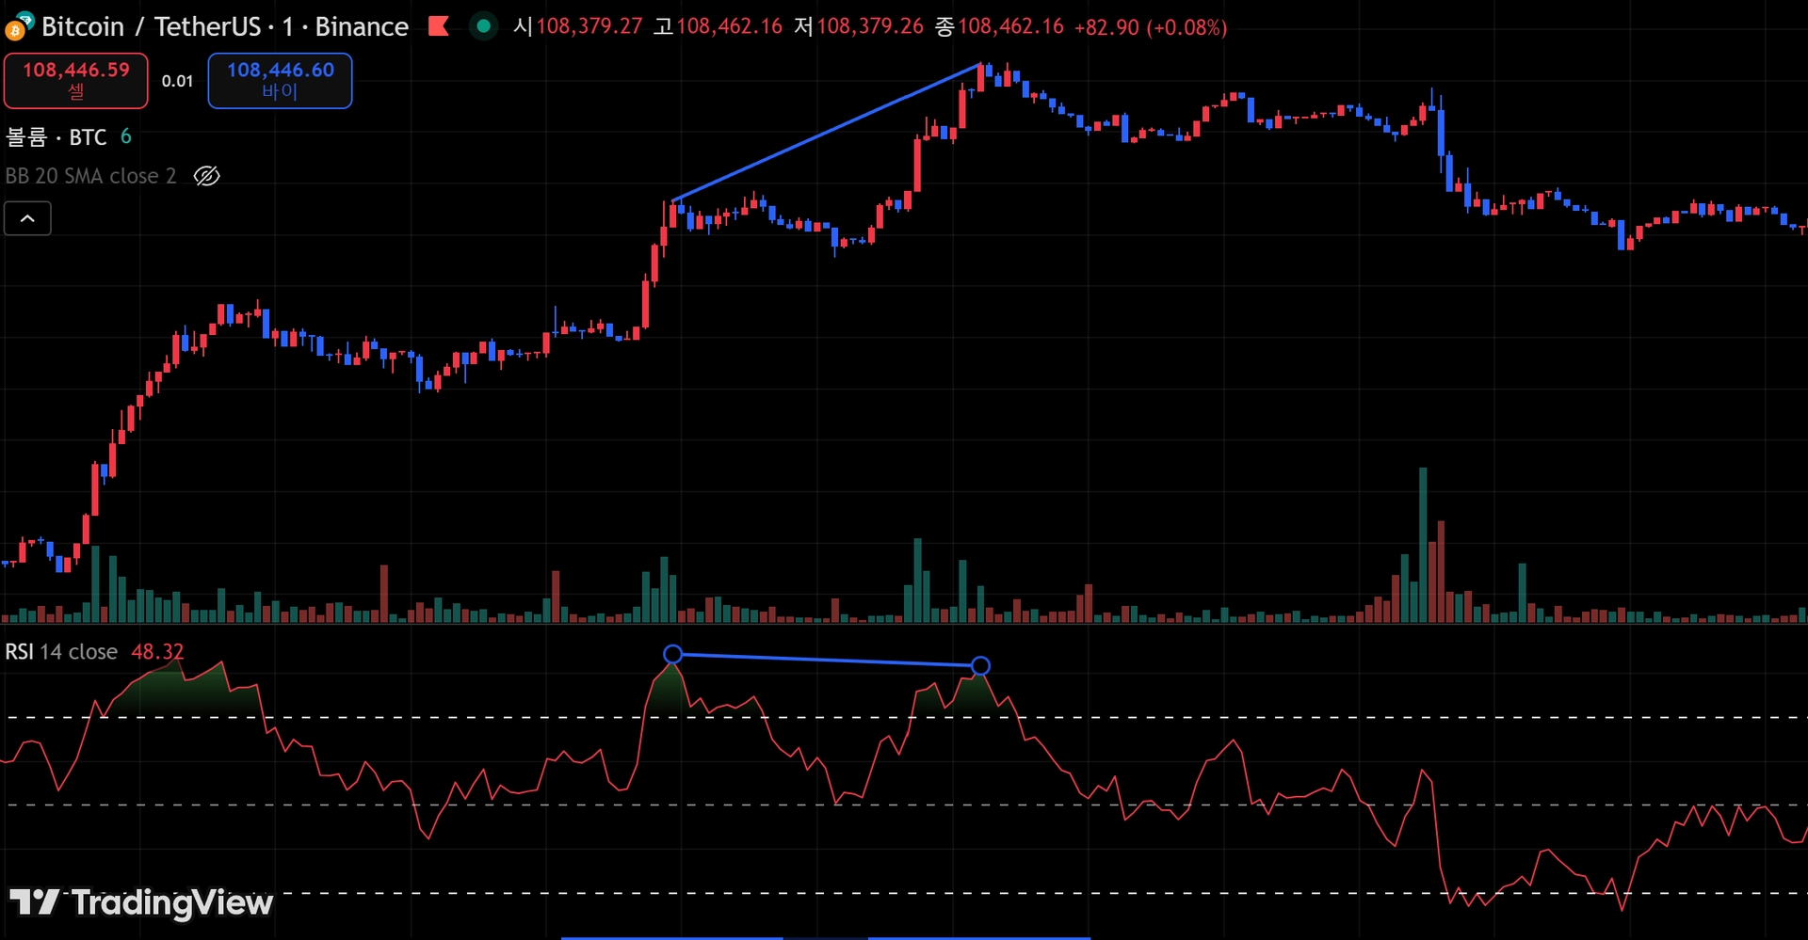Viewport: 1808px width, 940px height.
Task: Select the left anchor circle of RSI trendline
Action: [672, 654]
